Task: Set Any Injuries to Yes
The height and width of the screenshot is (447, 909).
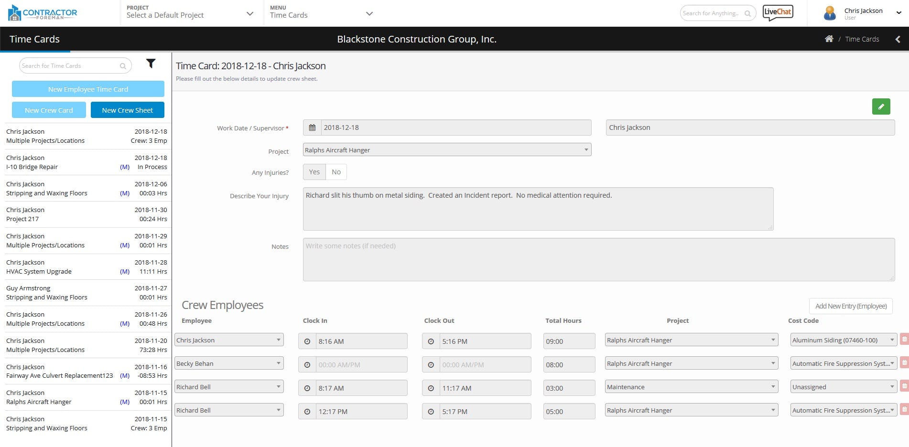Action: [x=314, y=172]
